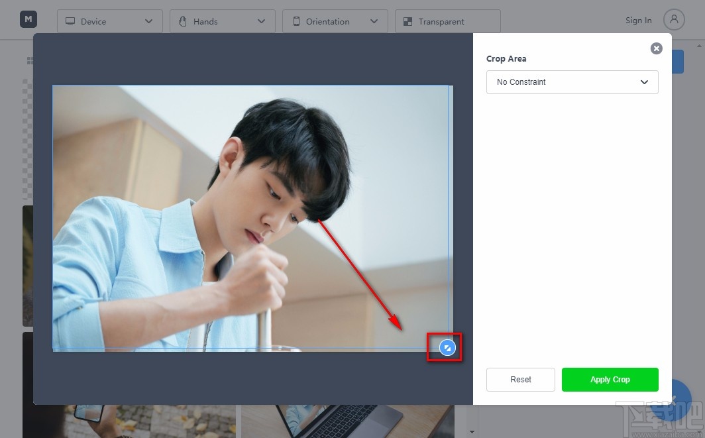Click the hand icon in the Hands selector
This screenshot has height=438, width=705.
coord(182,21)
